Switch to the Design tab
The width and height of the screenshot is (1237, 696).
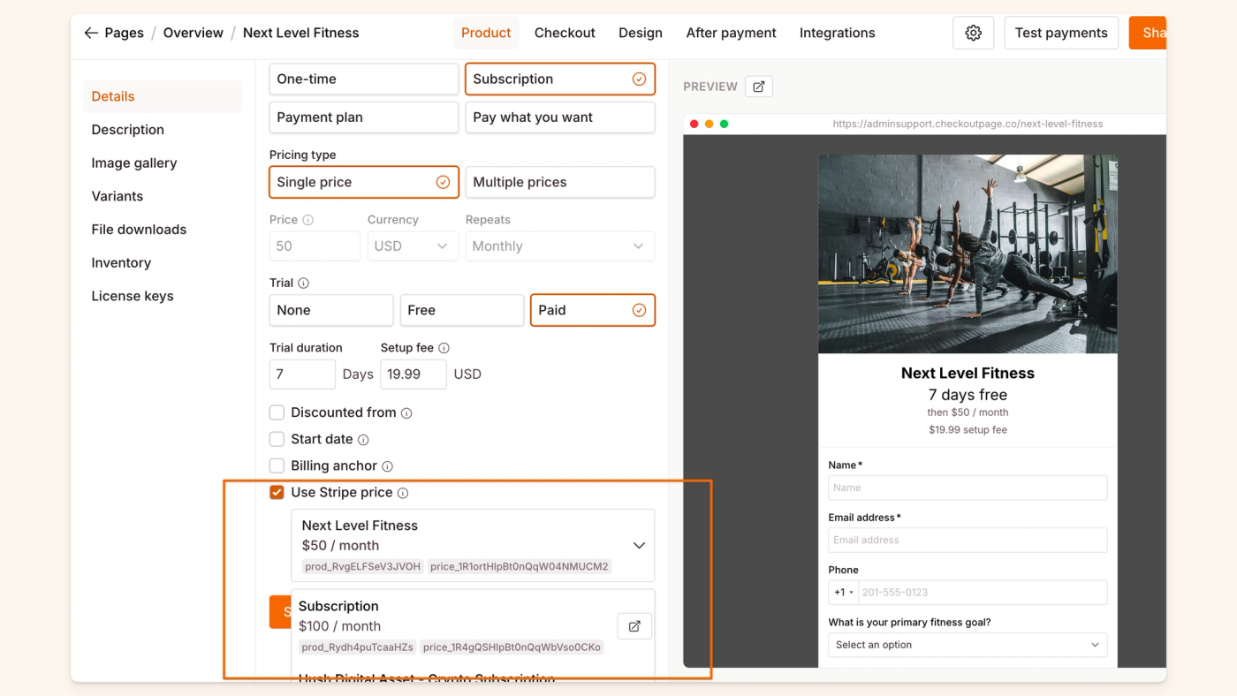tap(641, 33)
